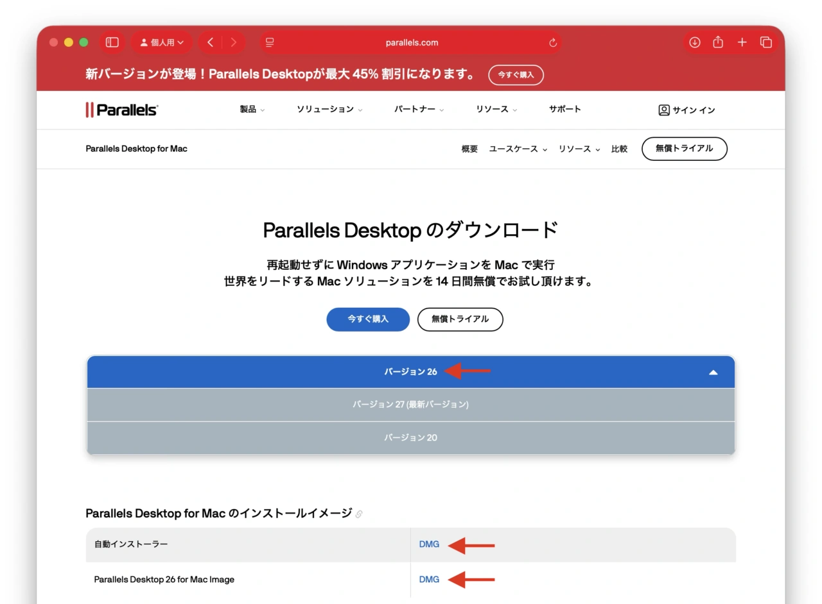Screen dimensions: 822x604
Task: Click the parallels.com address field
Action: point(412,42)
